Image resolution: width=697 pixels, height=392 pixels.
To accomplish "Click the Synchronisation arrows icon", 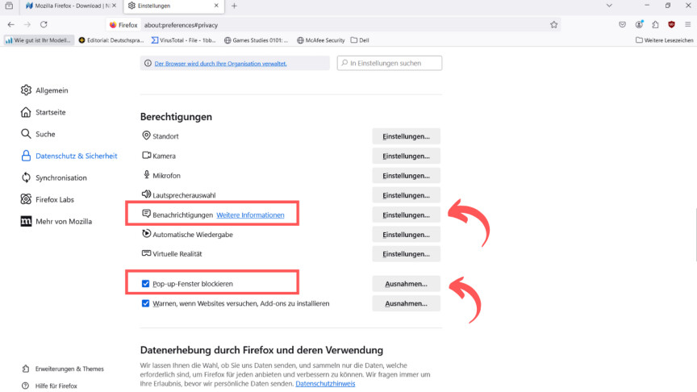I will pos(26,177).
